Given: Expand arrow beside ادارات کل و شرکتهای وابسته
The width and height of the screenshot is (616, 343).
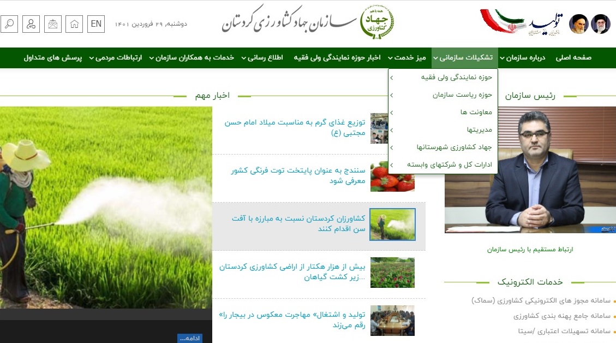Looking at the screenshot, I should [x=392, y=165].
